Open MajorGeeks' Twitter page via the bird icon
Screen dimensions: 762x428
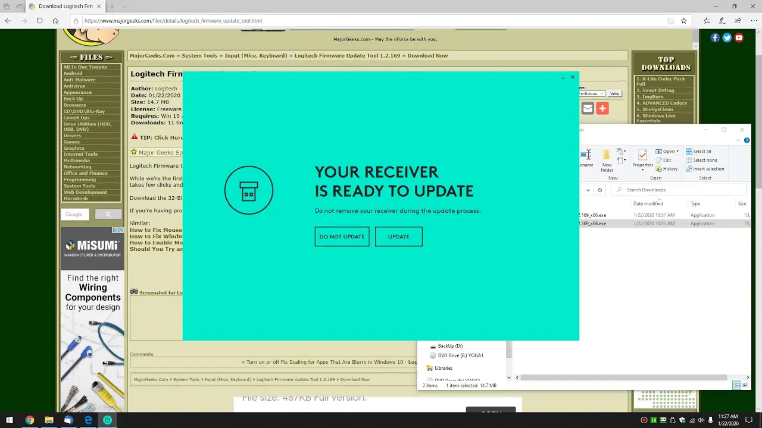727,37
